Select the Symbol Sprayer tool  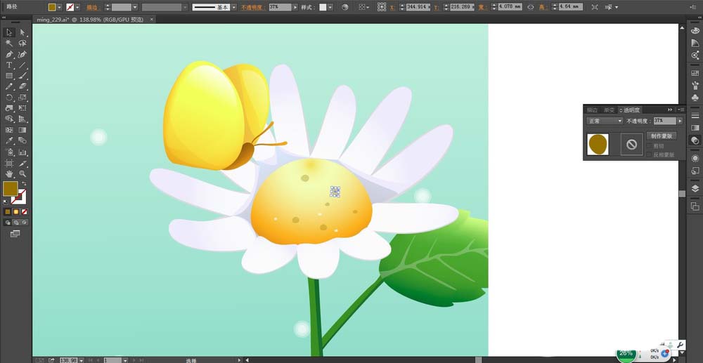tap(9, 152)
